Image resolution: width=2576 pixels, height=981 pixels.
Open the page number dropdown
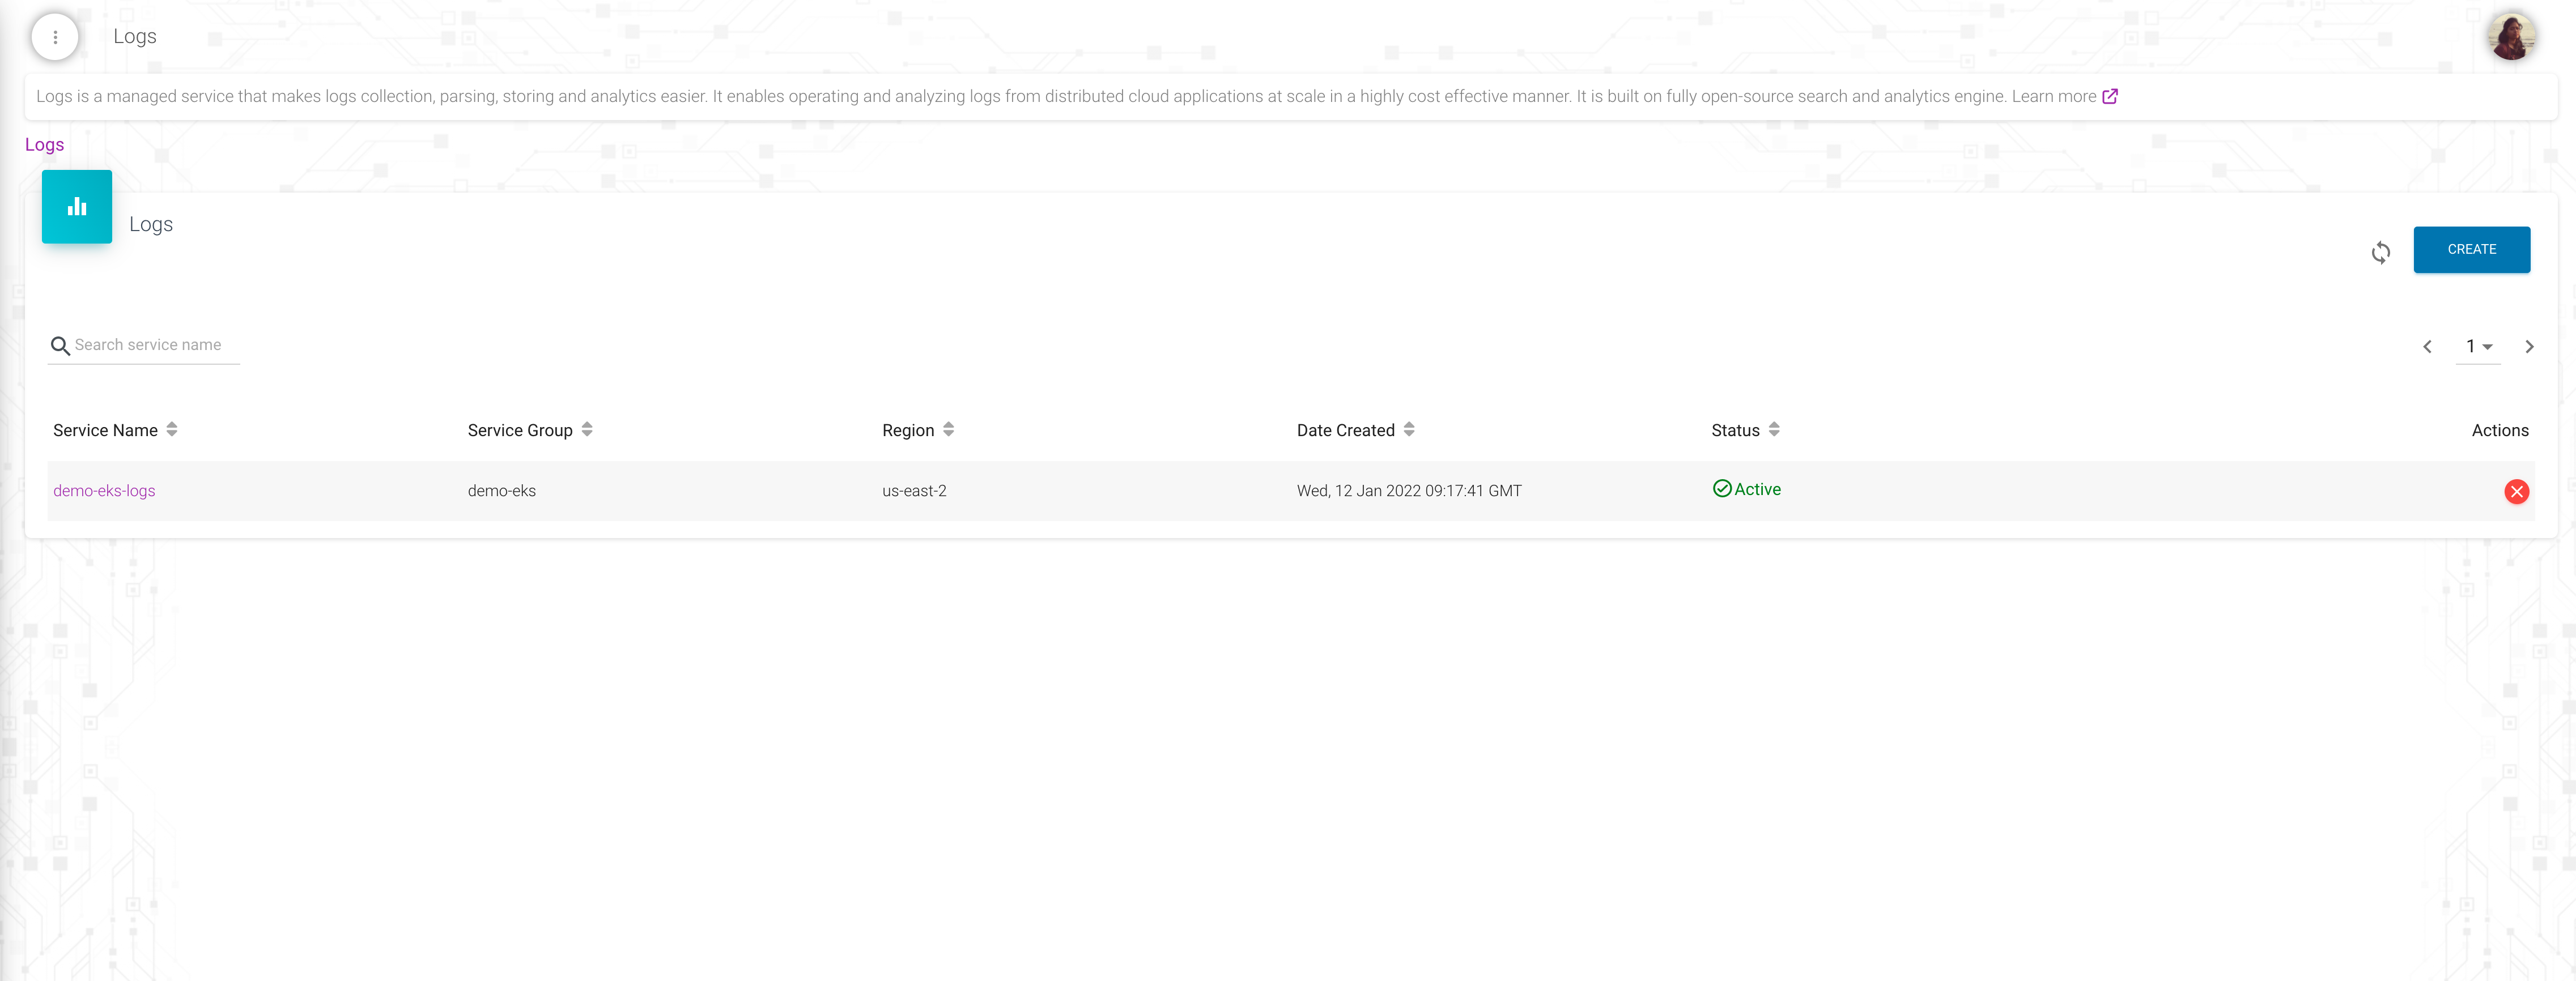click(x=2478, y=347)
